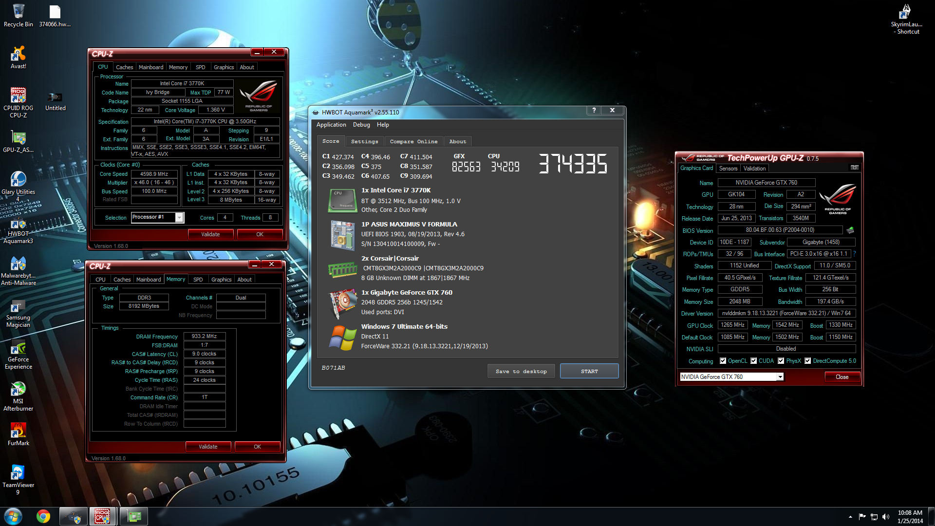Open the Recycle Bin desktop icon
Viewport: 935px width, 526px height.
pyautogui.click(x=18, y=16)
